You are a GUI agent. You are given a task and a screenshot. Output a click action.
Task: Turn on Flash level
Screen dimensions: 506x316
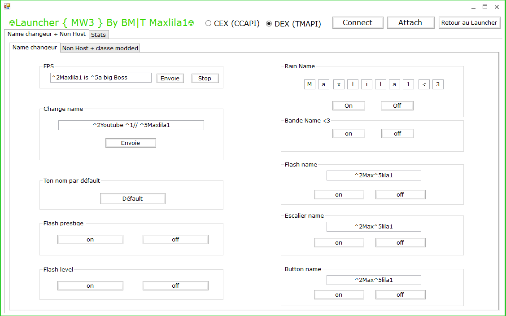90,285
